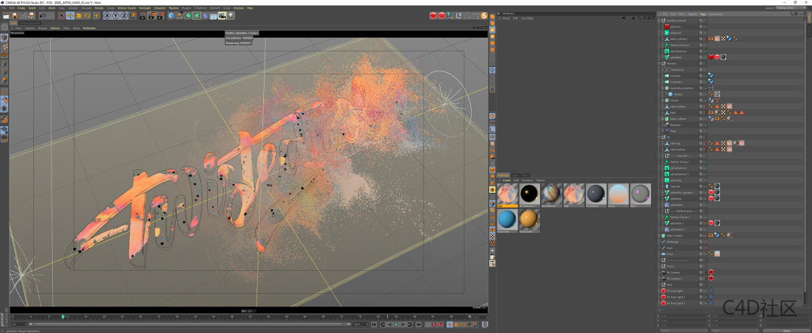The width and height of the screenshot is (812, 333).
Task: Select the Move tool icon
Action: pos(70,16)
